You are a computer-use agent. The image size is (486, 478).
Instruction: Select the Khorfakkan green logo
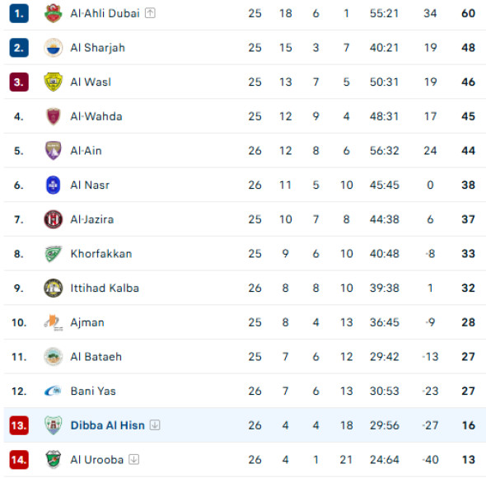[x=53, y=254]
